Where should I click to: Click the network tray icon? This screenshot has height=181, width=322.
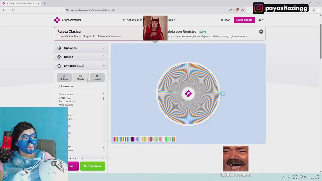tap(301, 177)
